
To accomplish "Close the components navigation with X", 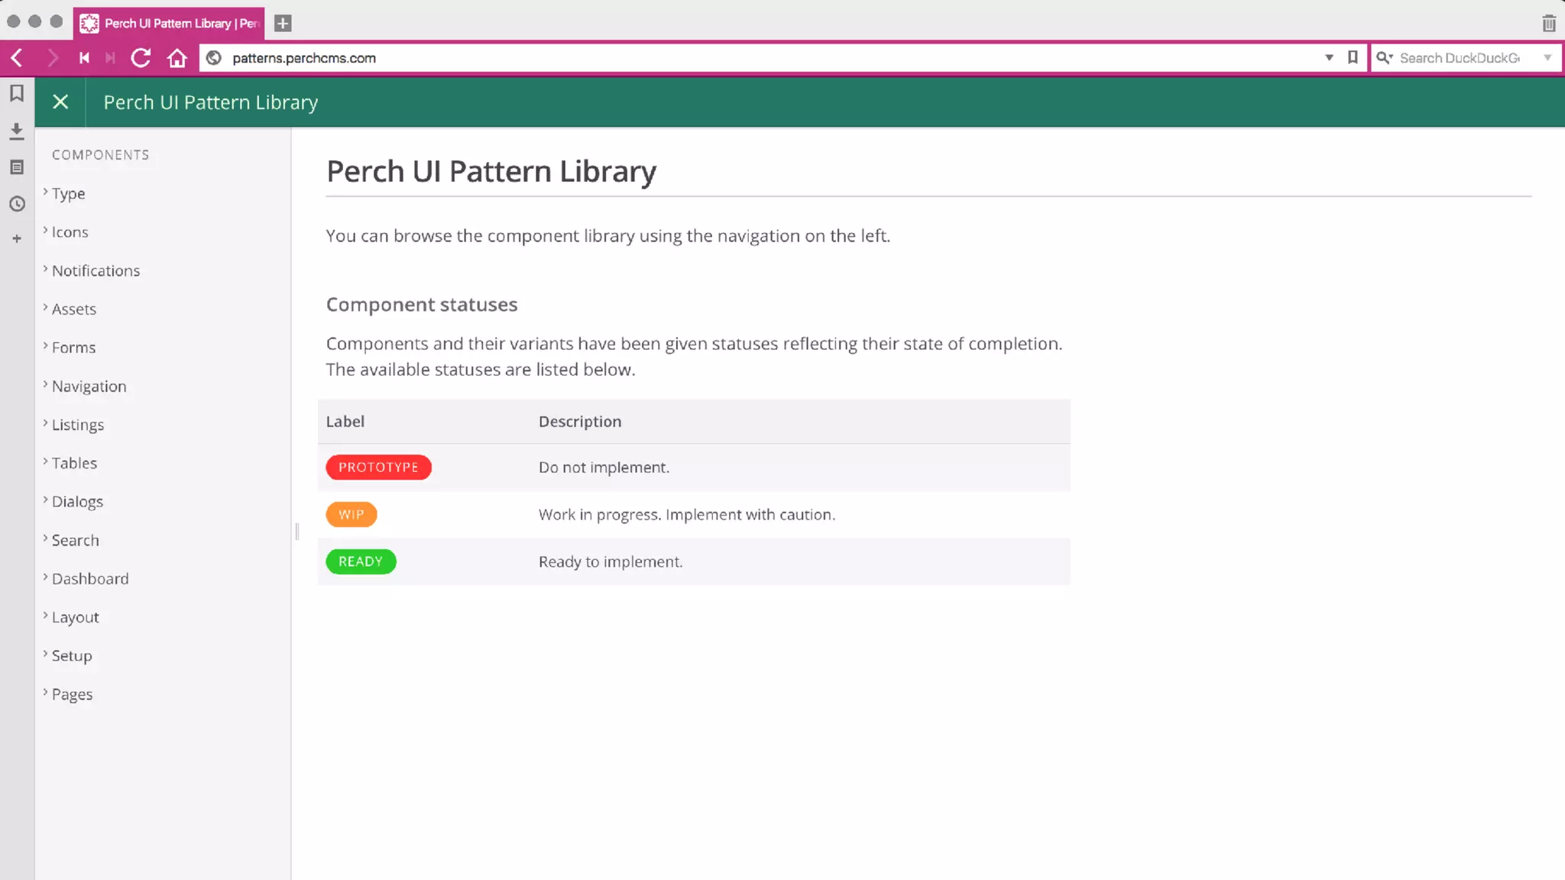I will 60,102.
